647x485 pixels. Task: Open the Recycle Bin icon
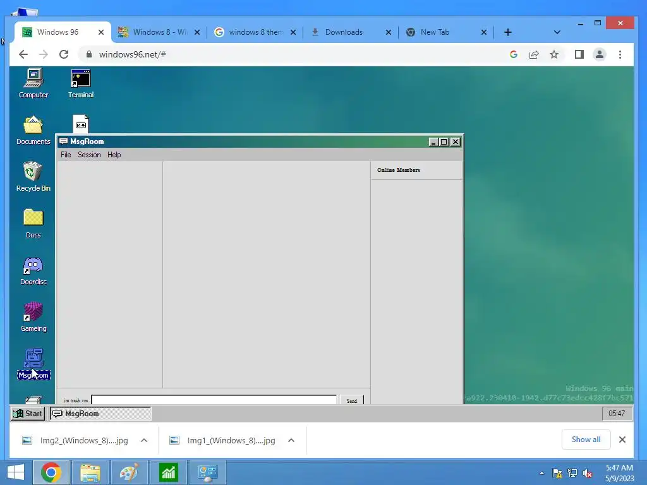click(33, 177)
